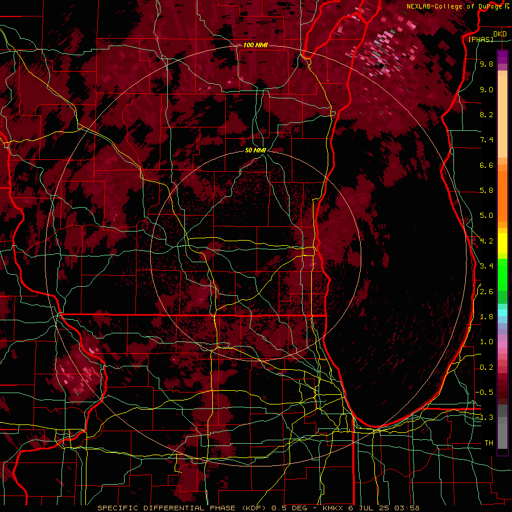Click the 7.4 legend value
The width and height of the screenshot is (512, 512).
pos(486,140)
